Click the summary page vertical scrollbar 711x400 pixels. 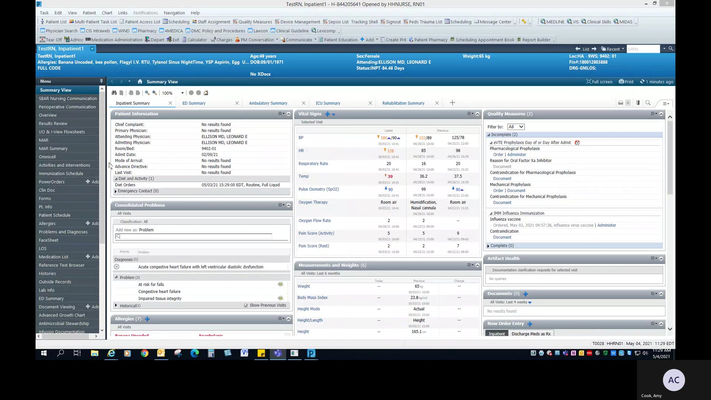pos(670,158)
